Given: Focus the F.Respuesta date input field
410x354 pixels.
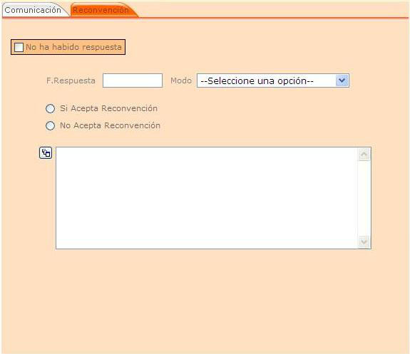Looking at the screenshot, I should click(x=133, y=80).
